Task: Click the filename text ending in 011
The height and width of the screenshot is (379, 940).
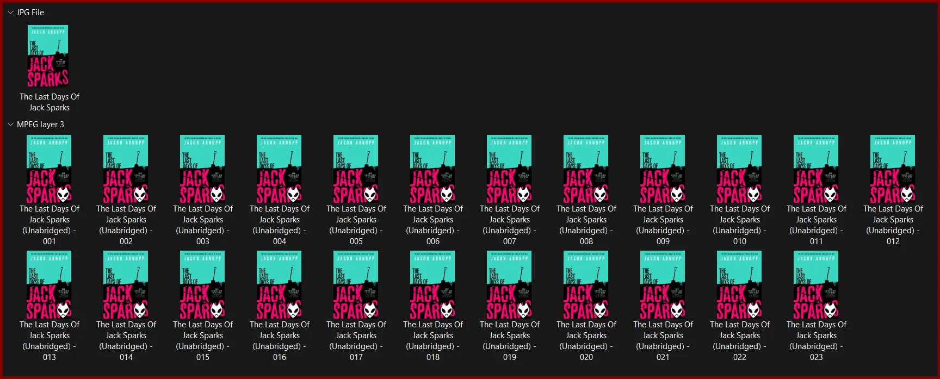Action: click(x=817, y=225)
